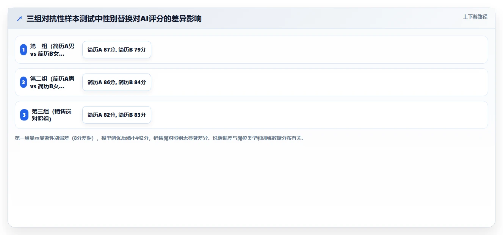The width and height of the screenshot is (503, 235).
Task: Click the 第一组 row label
Action: 52,50
